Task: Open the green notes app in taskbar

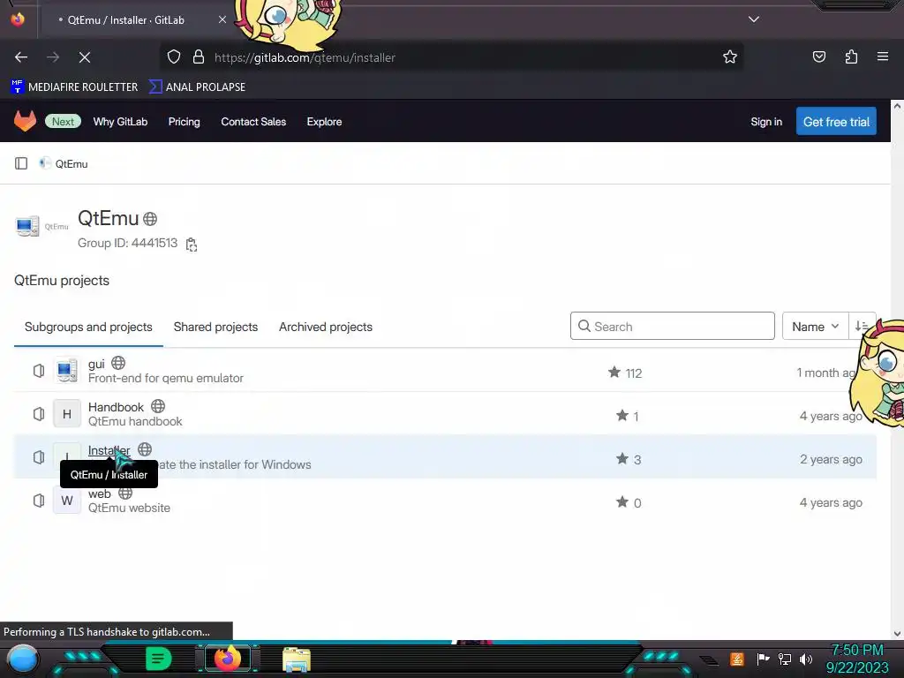Action: (x=158, y=659)
